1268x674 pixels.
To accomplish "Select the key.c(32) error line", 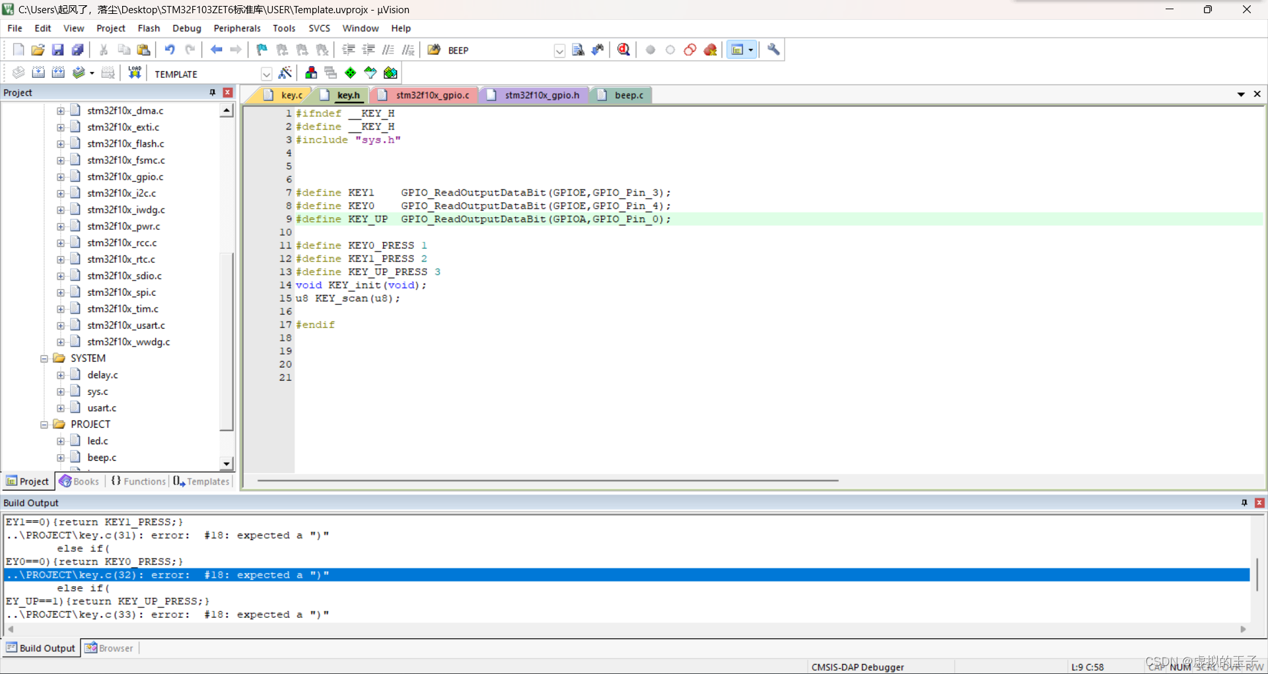I will click(x=165, y=575).
